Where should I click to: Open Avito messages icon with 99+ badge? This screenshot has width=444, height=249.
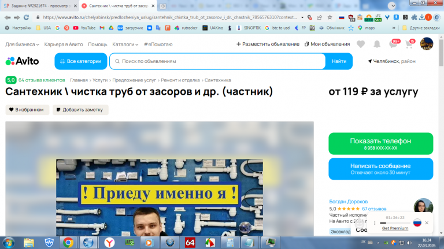(x=394, y=44)
